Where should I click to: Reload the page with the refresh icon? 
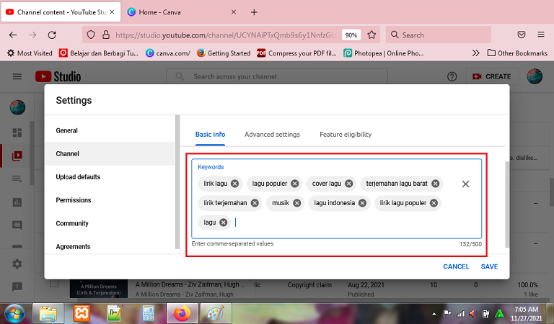[x=52, y=35]
